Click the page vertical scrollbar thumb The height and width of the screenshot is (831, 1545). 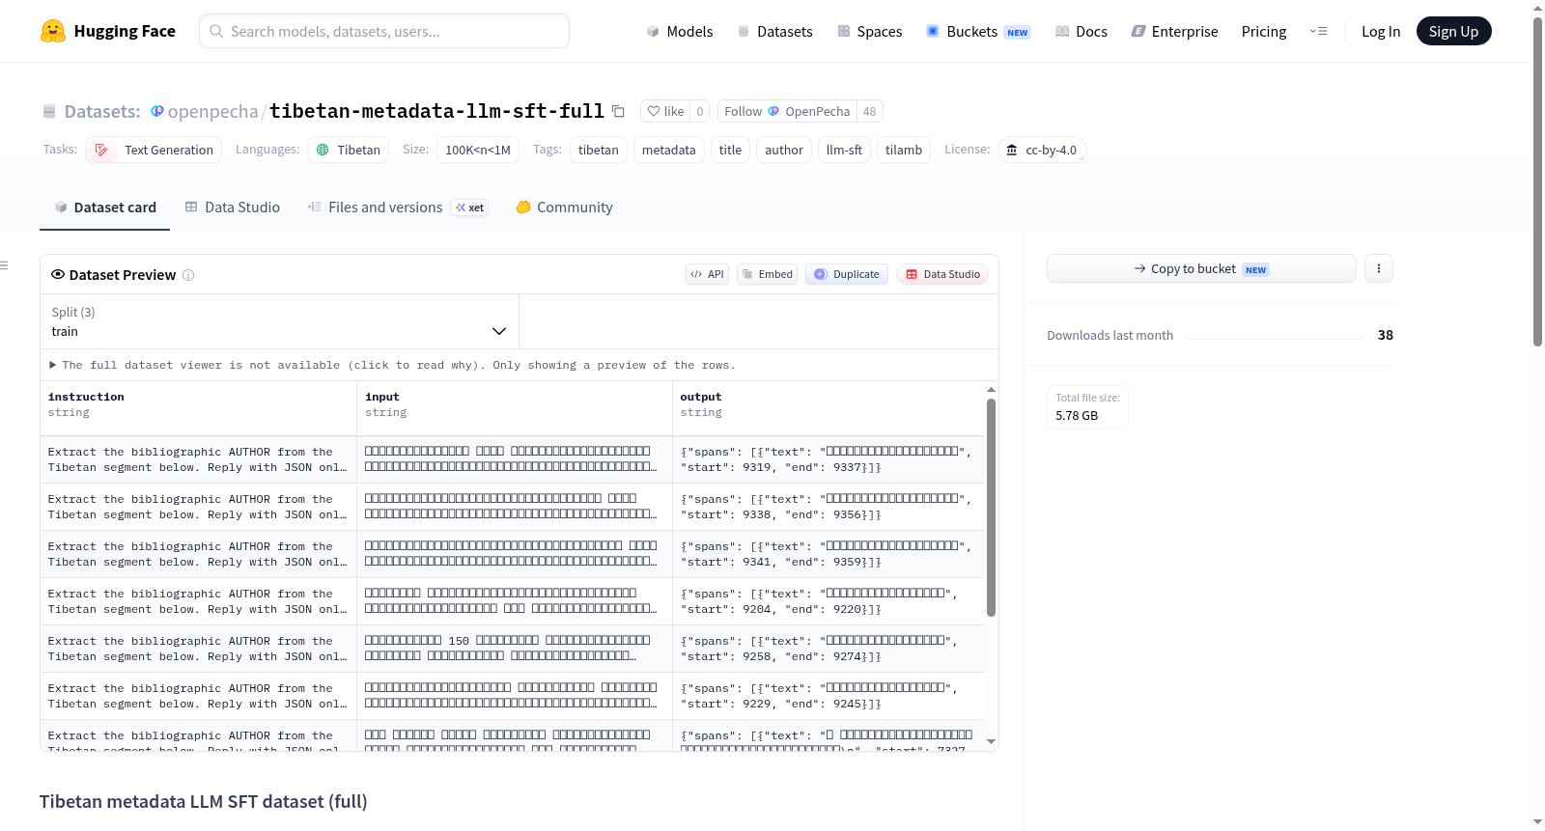[1538, 181]
